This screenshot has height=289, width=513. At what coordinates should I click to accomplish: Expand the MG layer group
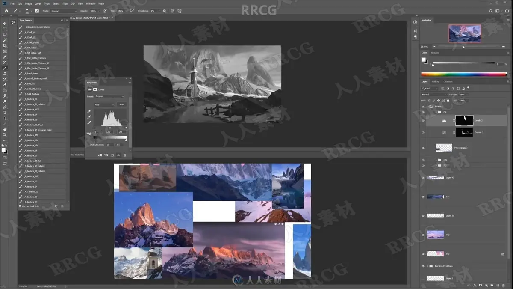pyautogui.click(x=436, y=160)
